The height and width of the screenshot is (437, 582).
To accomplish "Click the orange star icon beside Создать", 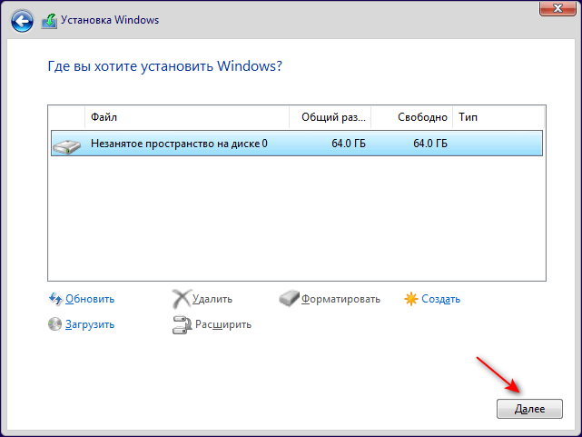I will point(411,299).
